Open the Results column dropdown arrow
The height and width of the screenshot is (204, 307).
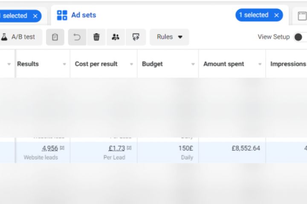click(64, 64)
